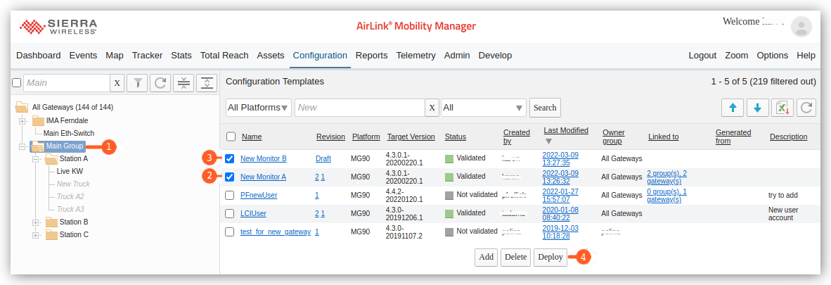Expand the Station B node
Viewport: 831px width, 285px height.
(x=36, y=222)
